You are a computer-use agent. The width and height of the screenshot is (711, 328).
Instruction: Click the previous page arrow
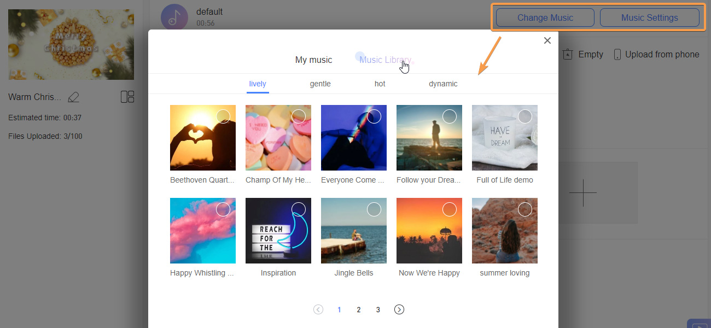click(x=318, y=309)
